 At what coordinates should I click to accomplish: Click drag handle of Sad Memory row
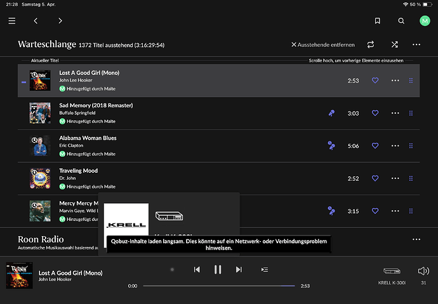tap(411, 113)
